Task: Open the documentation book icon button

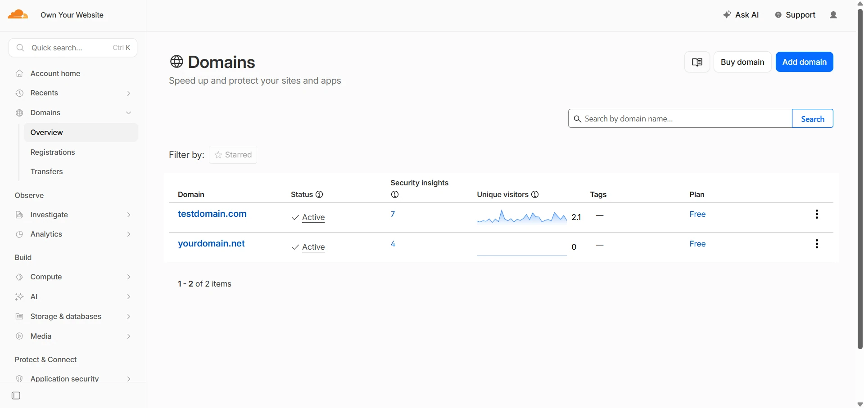Action: click(x=697, y=62)
